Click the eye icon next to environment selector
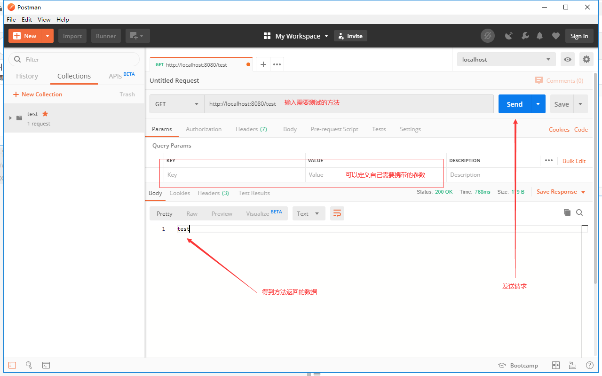Image resolution: width=602 pixels, height=376 pixels. (x=568, y=59)
